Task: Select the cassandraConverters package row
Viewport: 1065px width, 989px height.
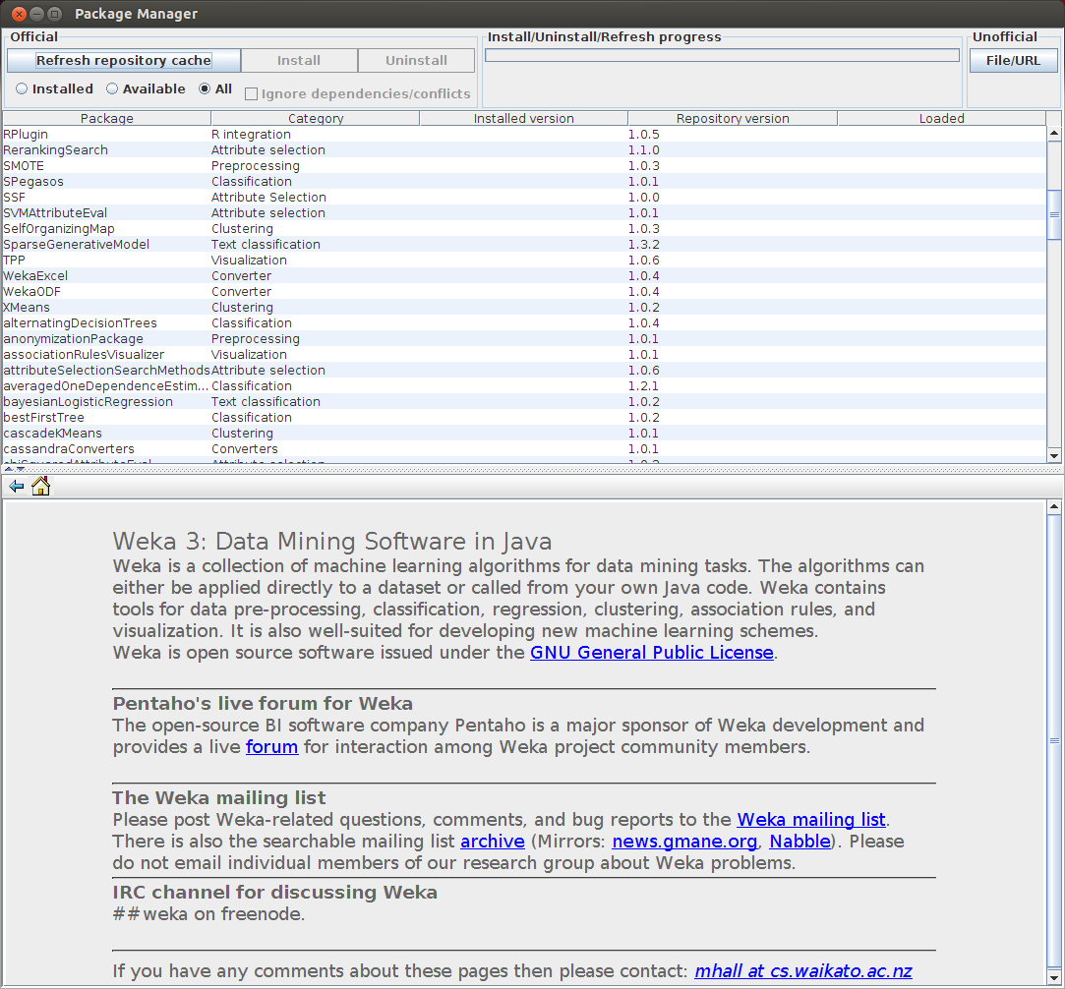Action: coord(524,448)
